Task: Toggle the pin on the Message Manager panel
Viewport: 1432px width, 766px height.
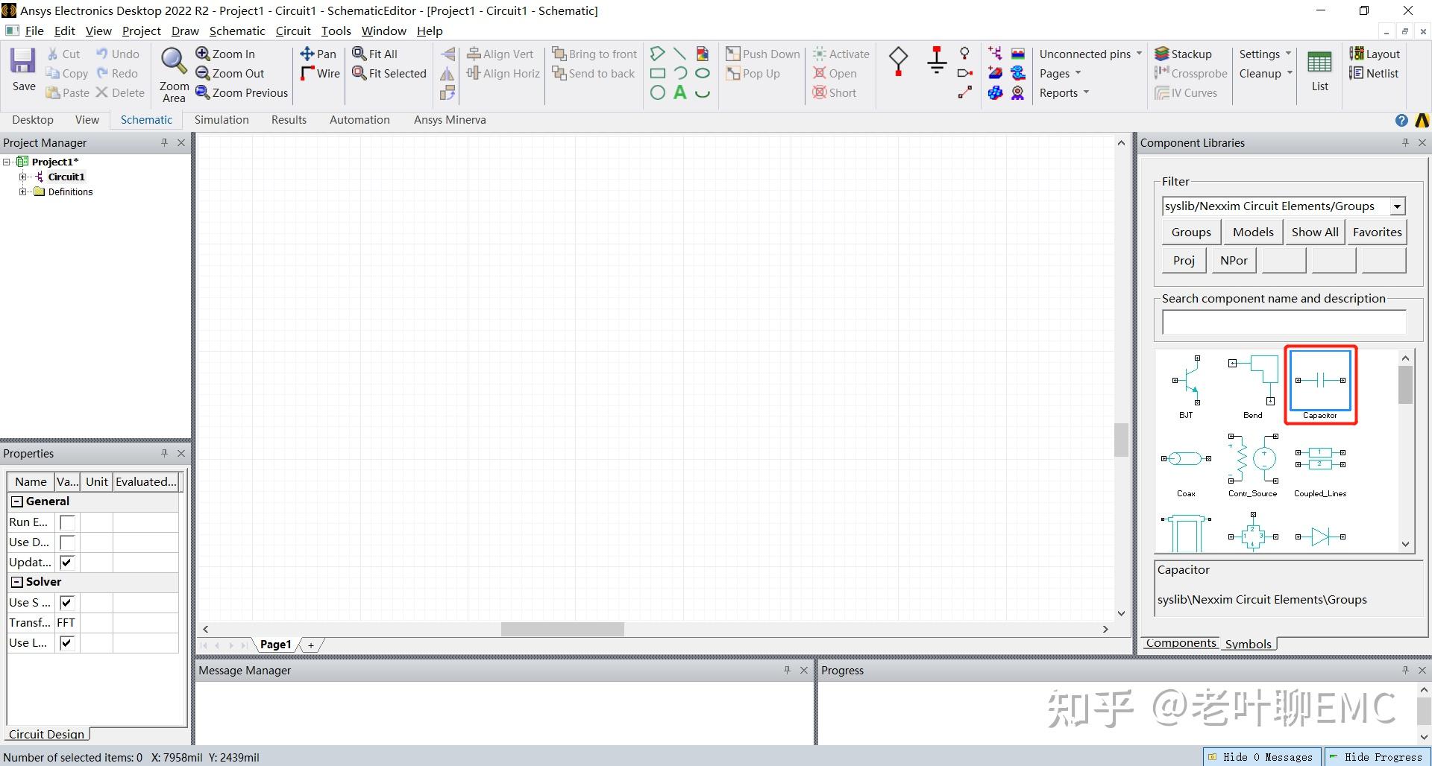Action: coord(787,670)
